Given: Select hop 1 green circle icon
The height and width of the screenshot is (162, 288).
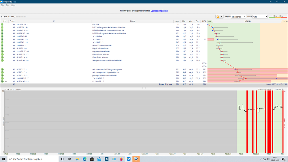Looking at the screenshot, I should point(2,25).
